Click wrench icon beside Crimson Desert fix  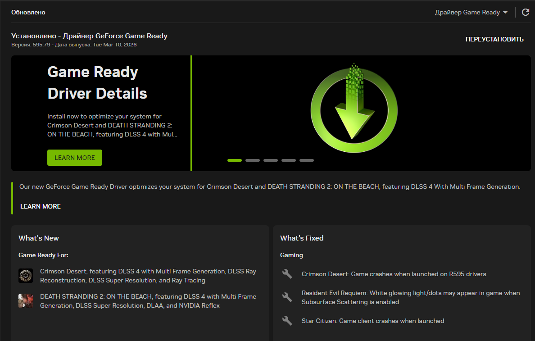point(287,274)
